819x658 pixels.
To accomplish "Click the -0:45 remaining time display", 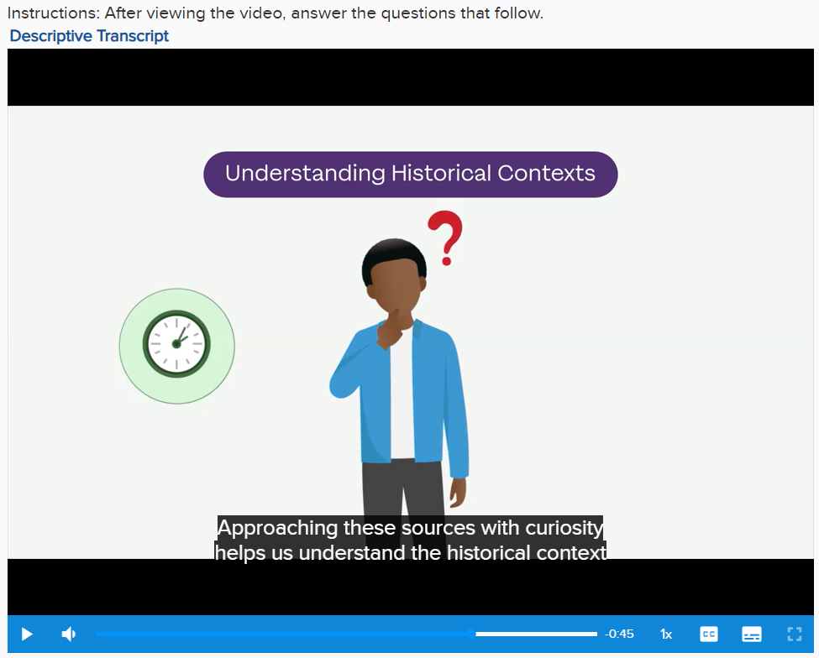I will click(619, 634).
